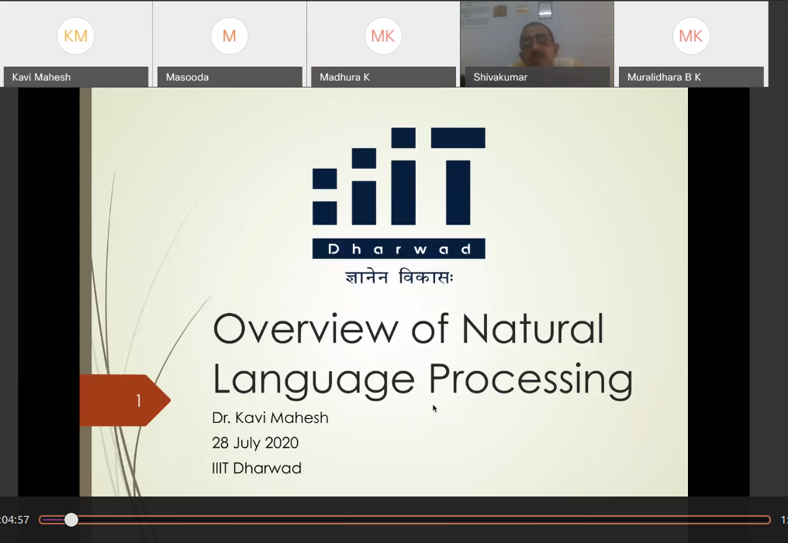Select Muralidhara B K's MK avatar
The image size is (788, 543).
(690, 36)
